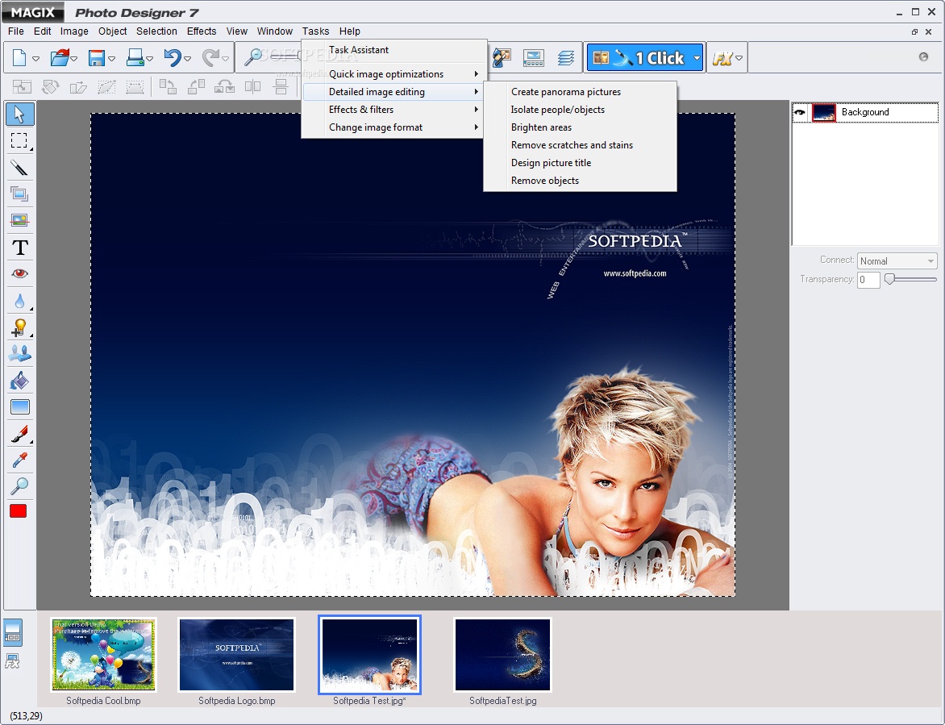The image size is (945, 725).
Task: Choose Remove scratches and stains
Action: (x=580, y=145)
